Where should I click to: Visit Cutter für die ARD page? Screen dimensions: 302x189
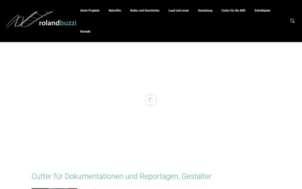(x=233, y=11)
